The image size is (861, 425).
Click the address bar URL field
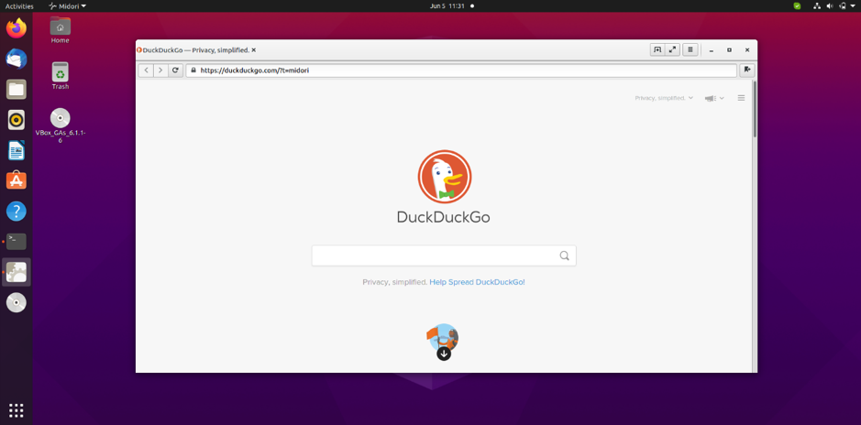click(461, 71)
